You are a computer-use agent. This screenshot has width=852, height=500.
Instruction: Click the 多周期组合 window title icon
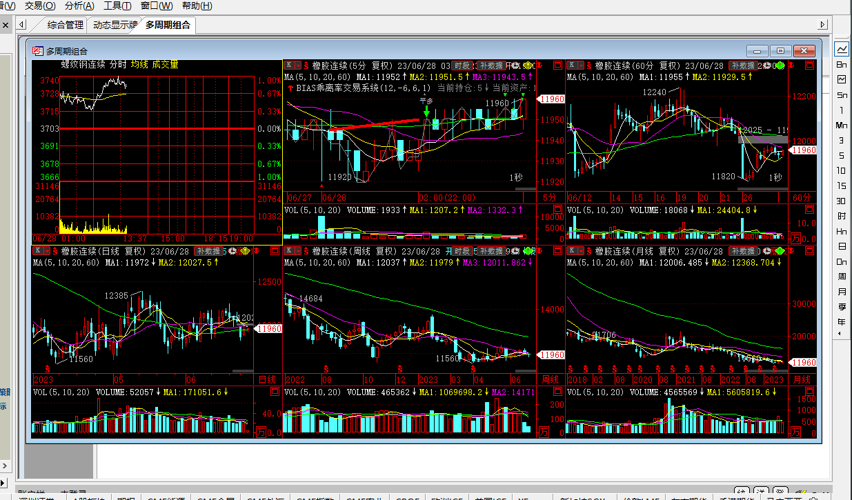click(x=38, y=51)
